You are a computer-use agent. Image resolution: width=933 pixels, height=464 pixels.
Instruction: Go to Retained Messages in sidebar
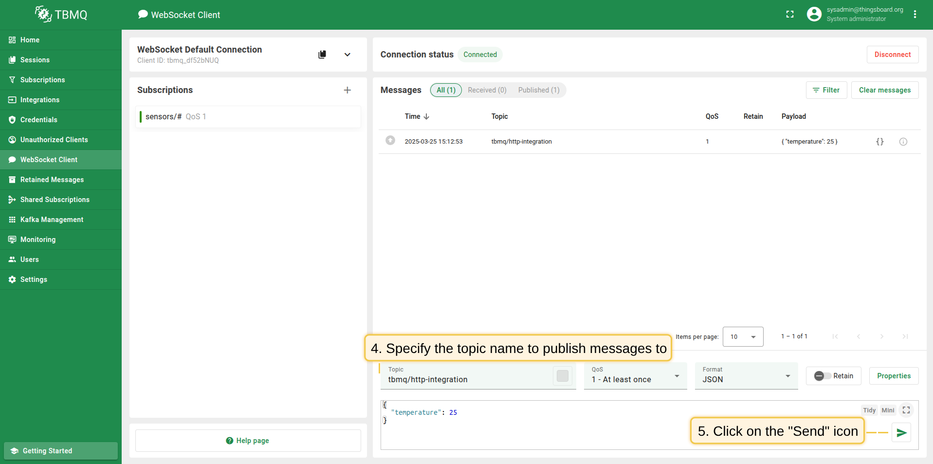tap(52, 180)
